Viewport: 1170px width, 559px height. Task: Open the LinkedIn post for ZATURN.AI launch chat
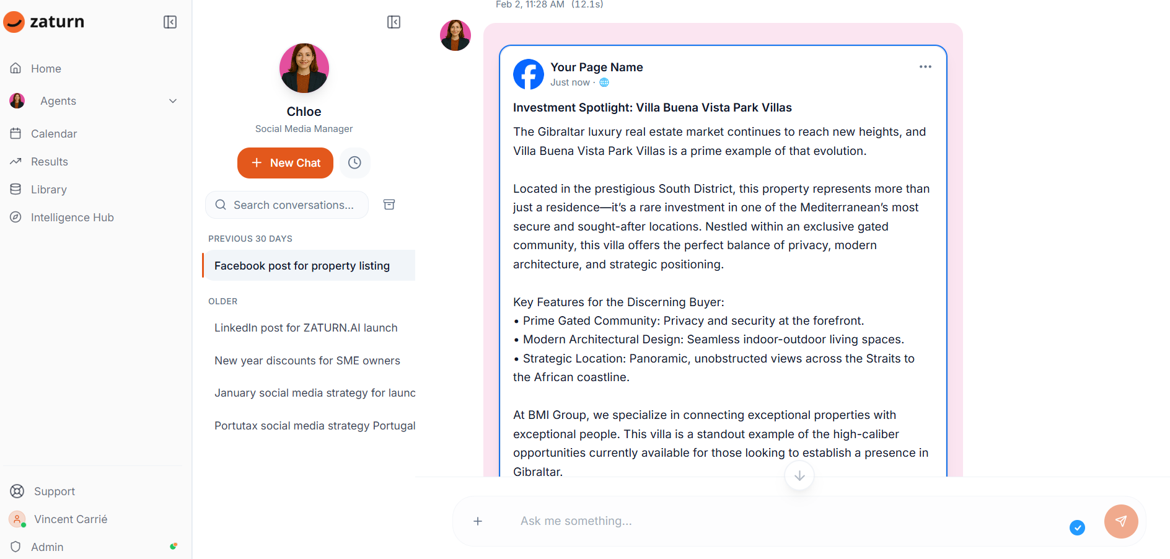tap(306, 327)
